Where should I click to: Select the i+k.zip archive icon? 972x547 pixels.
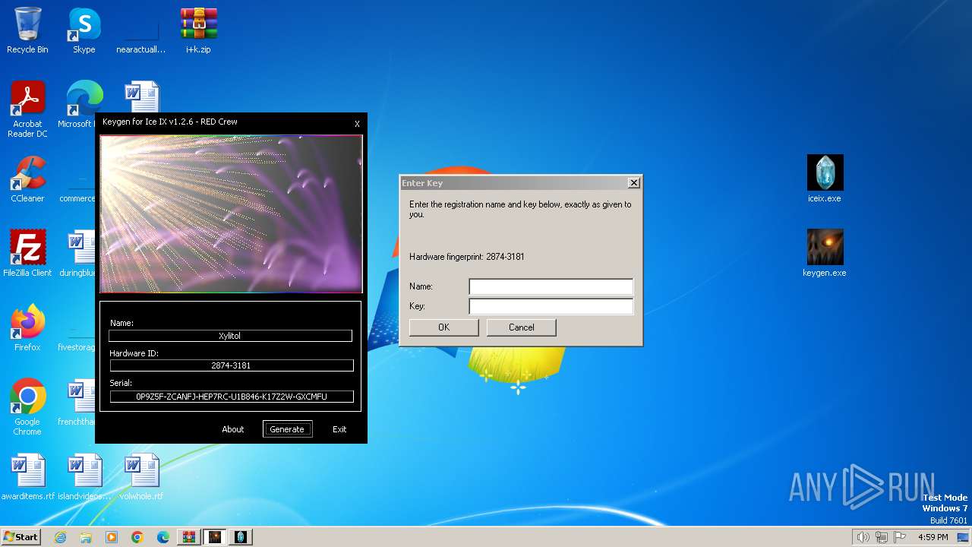pos(198,30)
